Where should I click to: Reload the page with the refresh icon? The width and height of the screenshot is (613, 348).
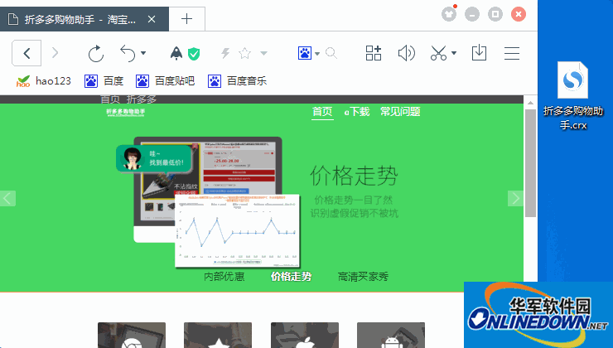tap(96, 53)
